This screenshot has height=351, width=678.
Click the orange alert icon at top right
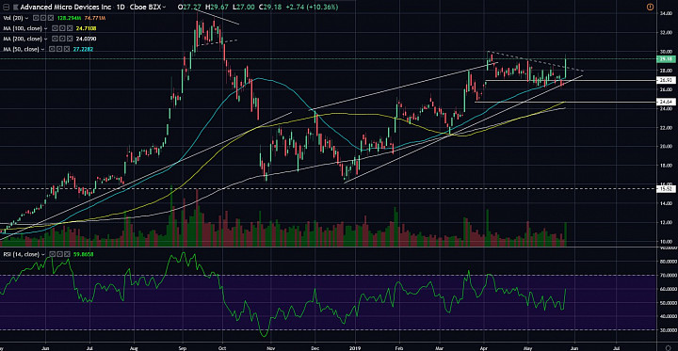650,7
